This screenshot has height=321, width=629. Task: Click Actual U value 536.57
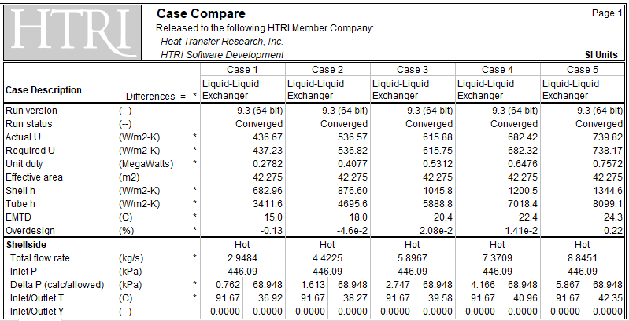[353, 137]
